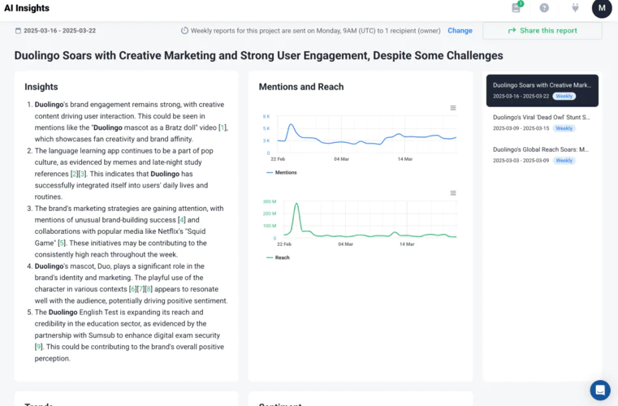The width and height of the screenshot is (618, 406).
Task: Open citation reference [6] link
Action: click(x=133, y=289)
